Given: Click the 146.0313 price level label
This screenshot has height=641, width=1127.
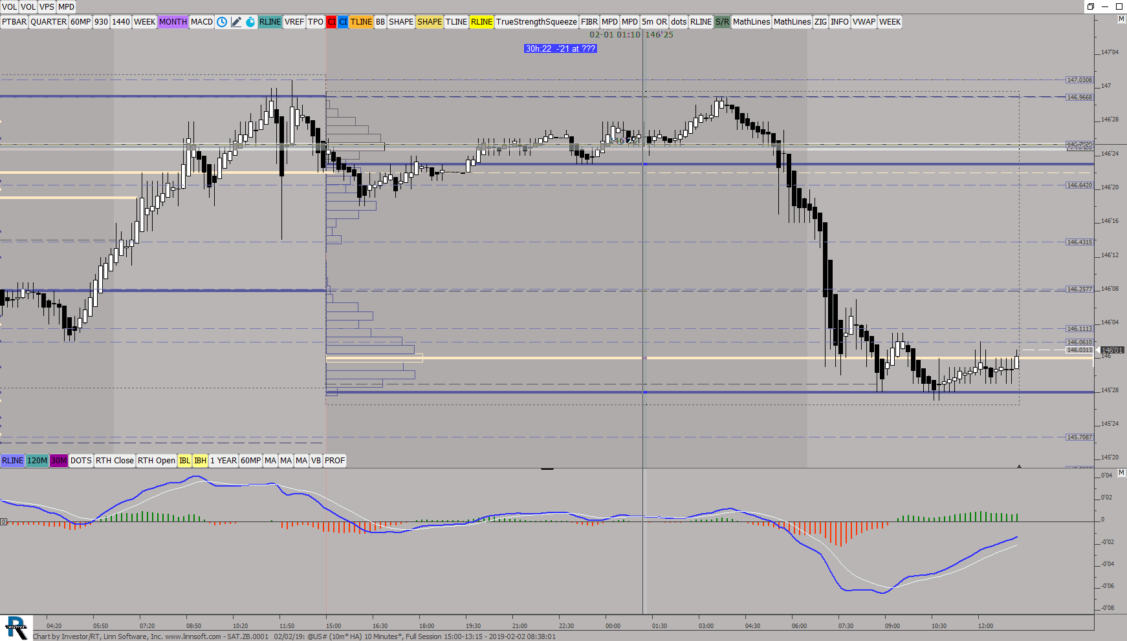Looking at the screenshot, I should 1080,350.
